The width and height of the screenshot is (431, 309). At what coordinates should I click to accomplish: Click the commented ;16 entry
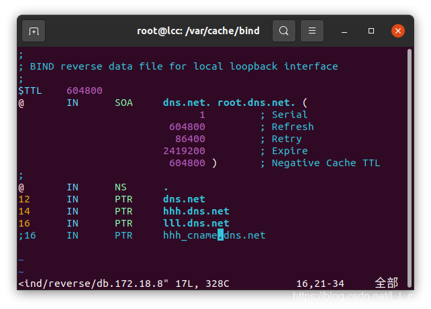(28, 235)
